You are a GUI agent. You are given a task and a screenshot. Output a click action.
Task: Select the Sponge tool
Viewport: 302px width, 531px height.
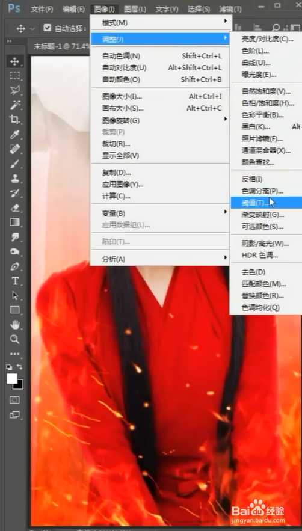[14, 251]
